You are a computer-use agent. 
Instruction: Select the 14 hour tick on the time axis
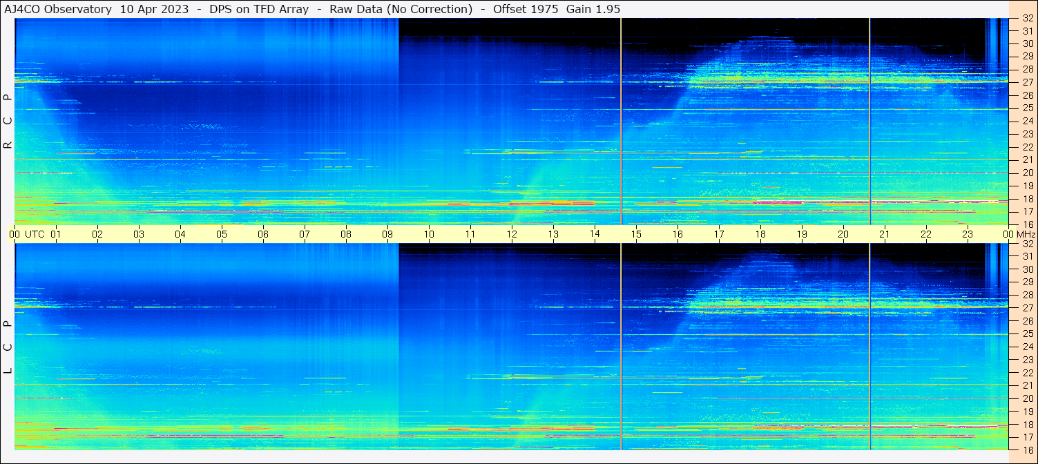(595, 234)
